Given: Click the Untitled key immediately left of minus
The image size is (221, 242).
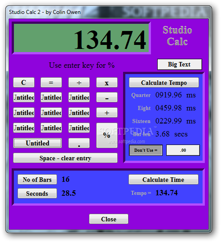Looking at the screenshot, I should (79, 97).
